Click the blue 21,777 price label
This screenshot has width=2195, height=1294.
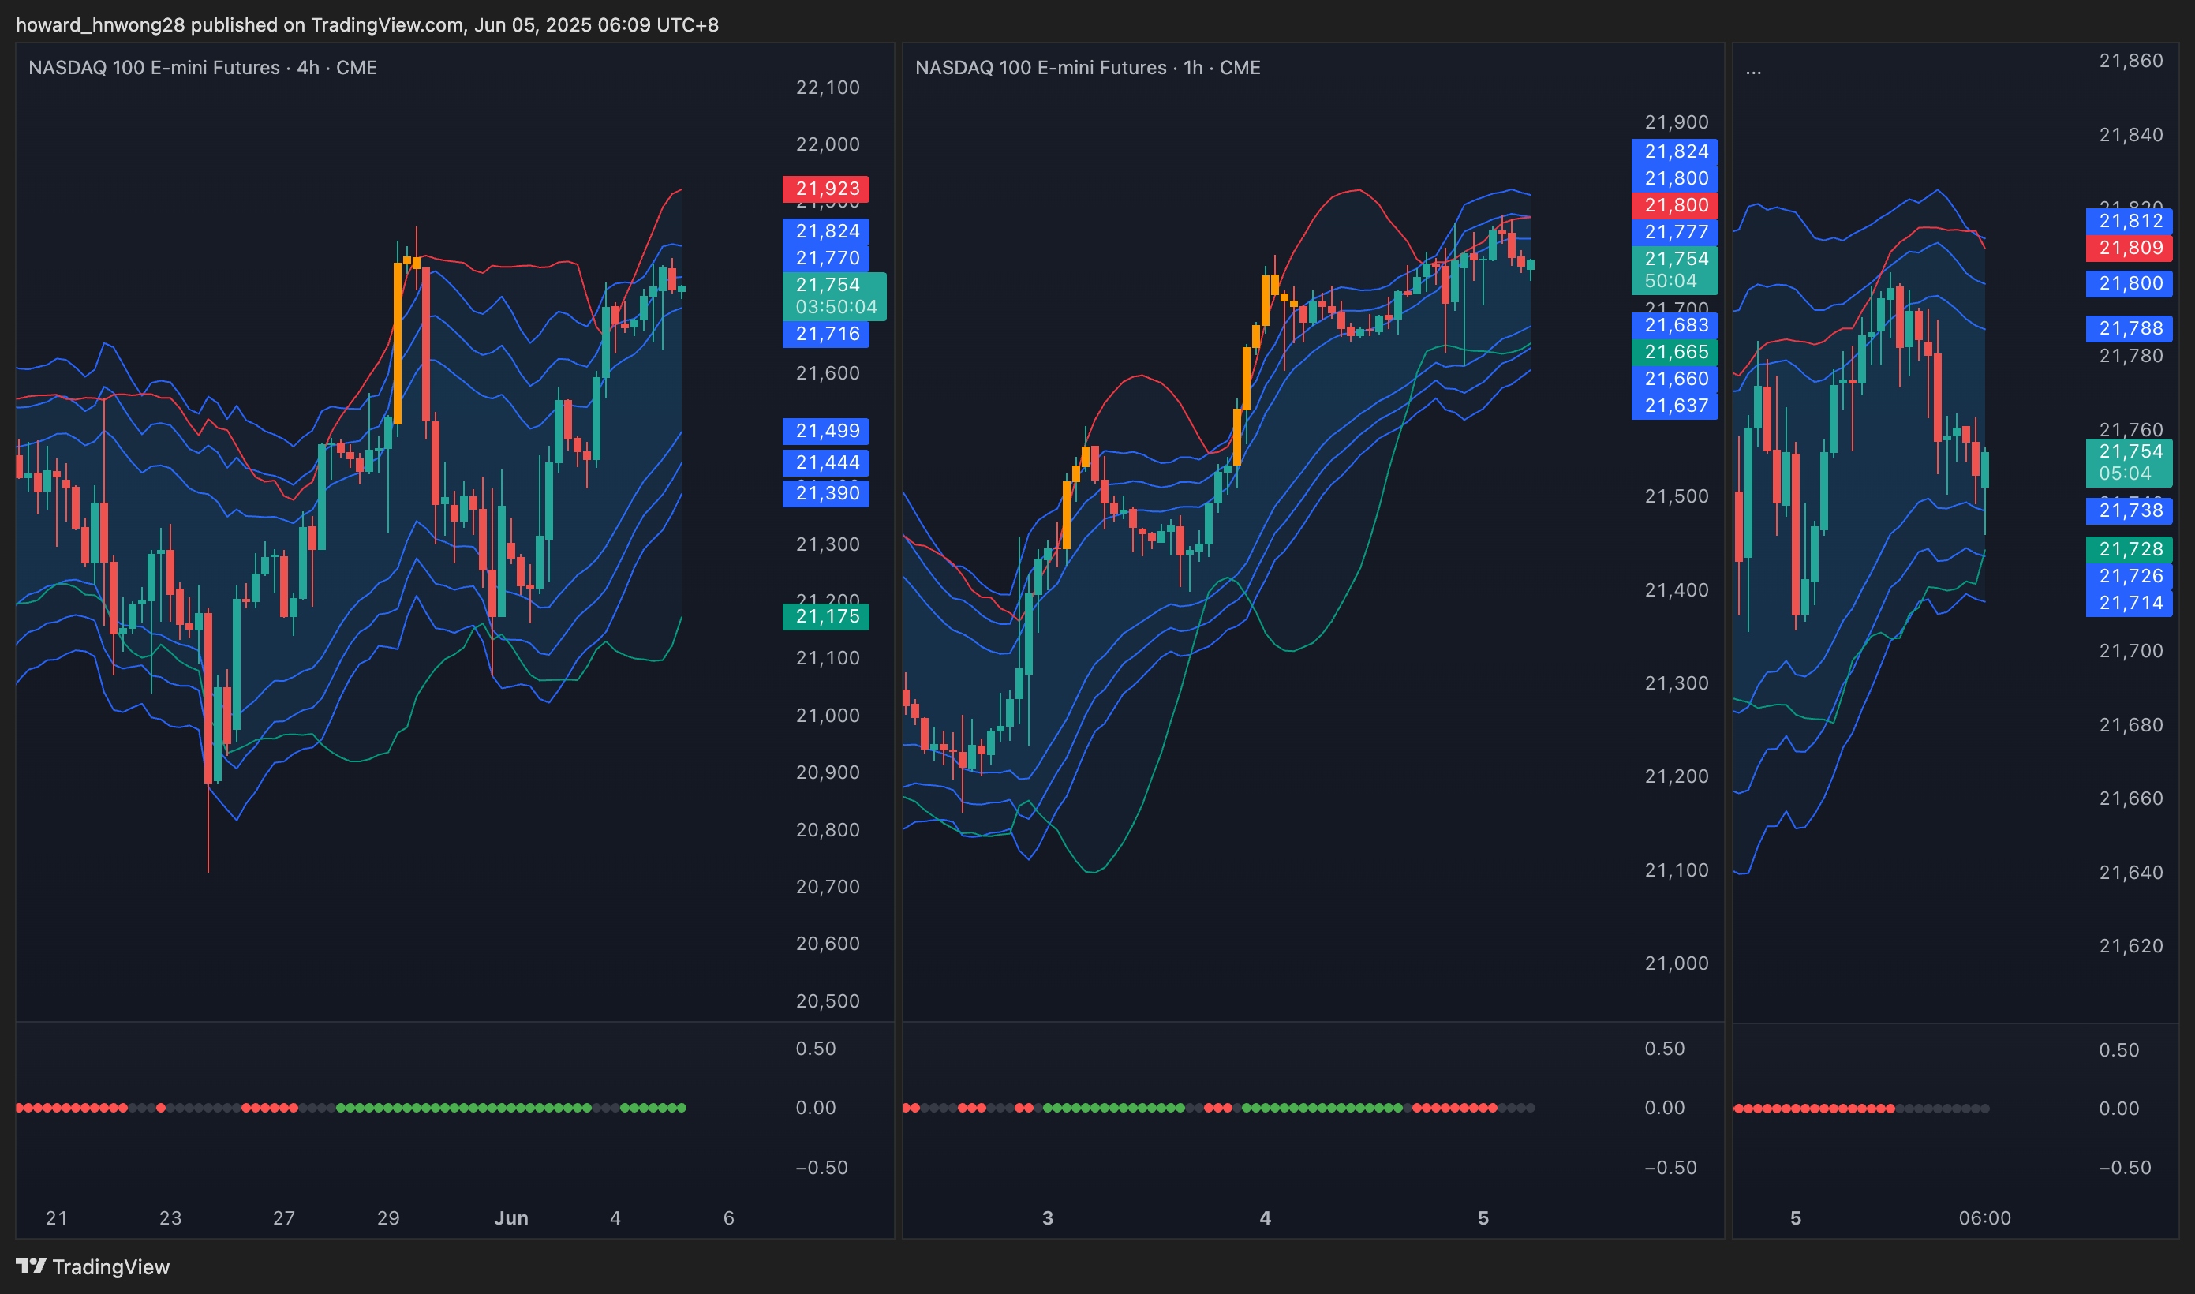click(x=1674, y=232)
